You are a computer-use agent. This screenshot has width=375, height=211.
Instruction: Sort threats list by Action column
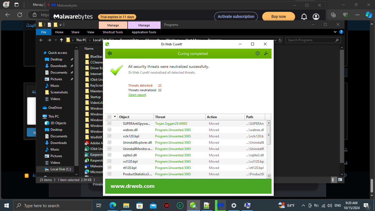tap(225, 117)
